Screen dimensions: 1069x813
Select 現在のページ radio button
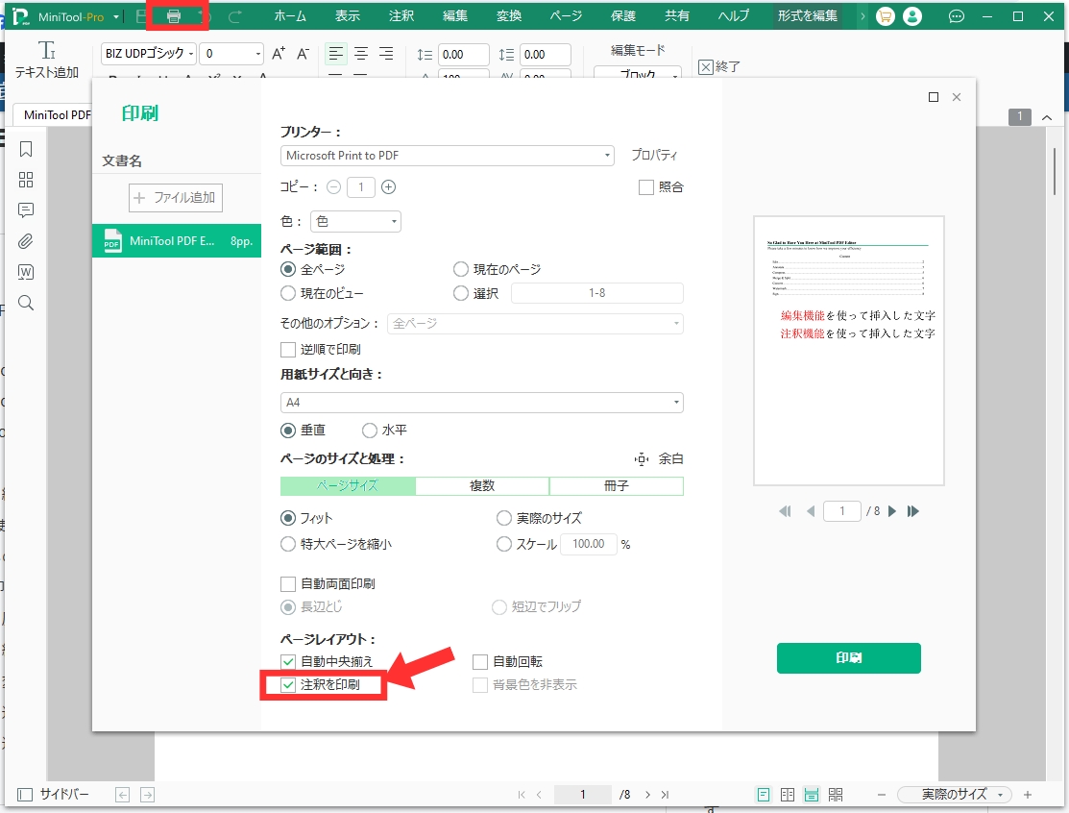point(461,269)
